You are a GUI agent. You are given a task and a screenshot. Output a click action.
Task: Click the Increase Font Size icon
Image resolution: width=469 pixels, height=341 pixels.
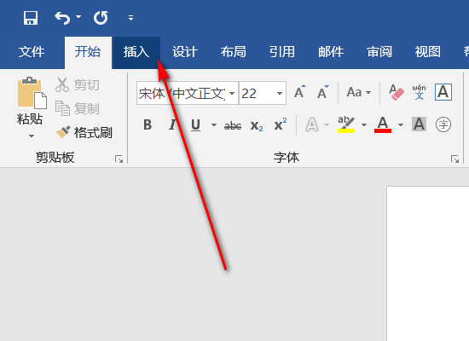coord(299,92)
